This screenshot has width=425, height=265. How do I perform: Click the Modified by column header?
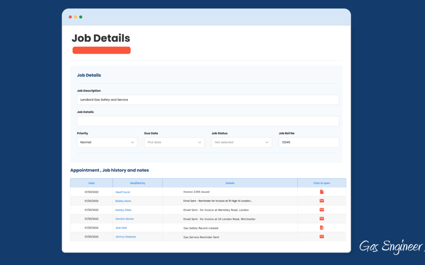[x=138, y=183]
